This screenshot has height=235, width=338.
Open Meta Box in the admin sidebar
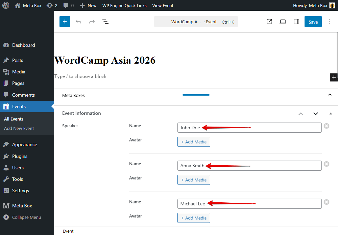click(x=22, y=206)
